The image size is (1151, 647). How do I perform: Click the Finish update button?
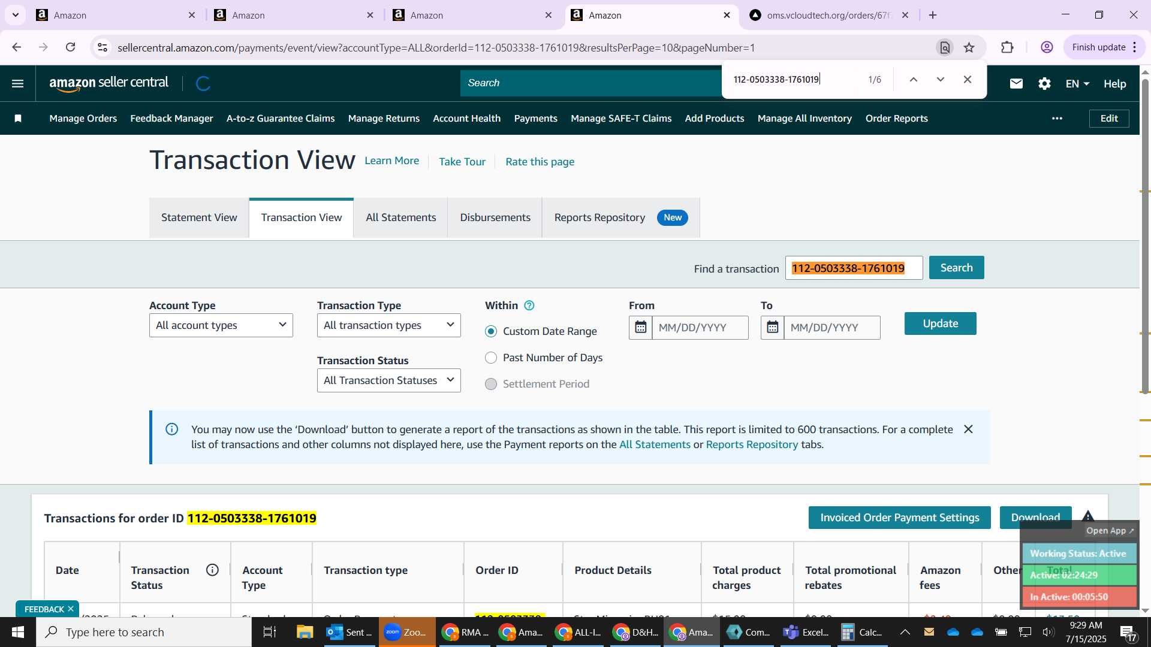tap(1104, 47)
